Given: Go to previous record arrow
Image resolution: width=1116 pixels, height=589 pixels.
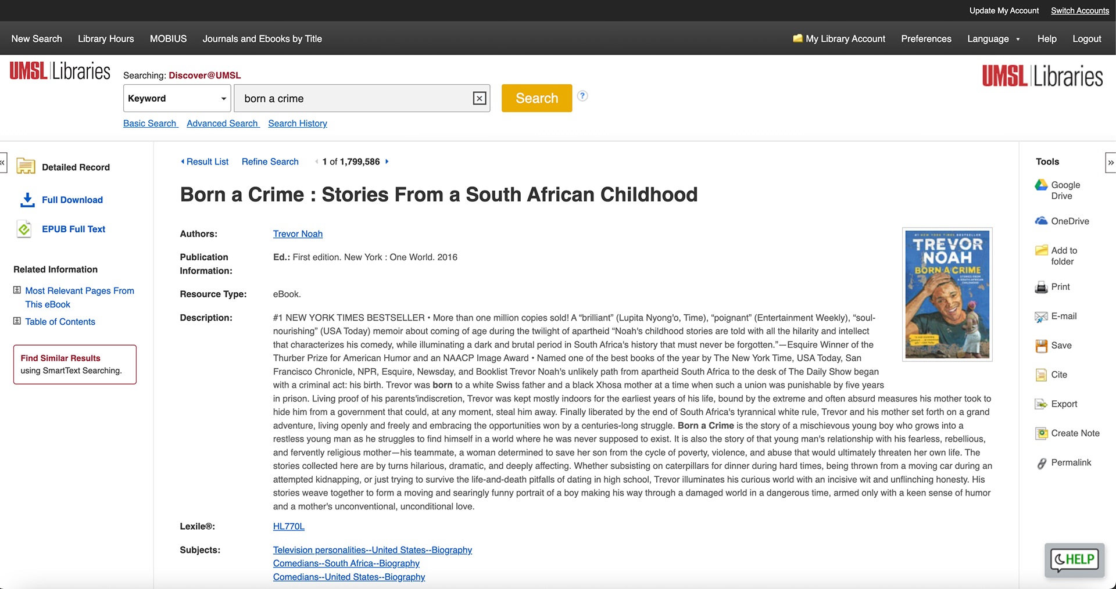Looking at the screenshot, I should (316, 161).
